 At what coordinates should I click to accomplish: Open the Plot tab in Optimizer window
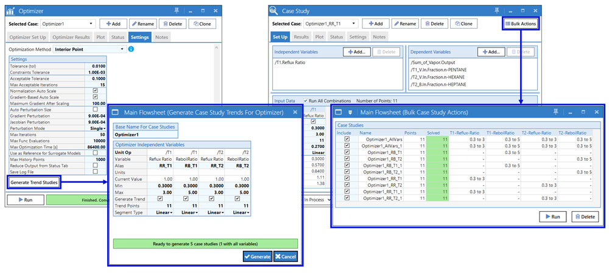100,37
